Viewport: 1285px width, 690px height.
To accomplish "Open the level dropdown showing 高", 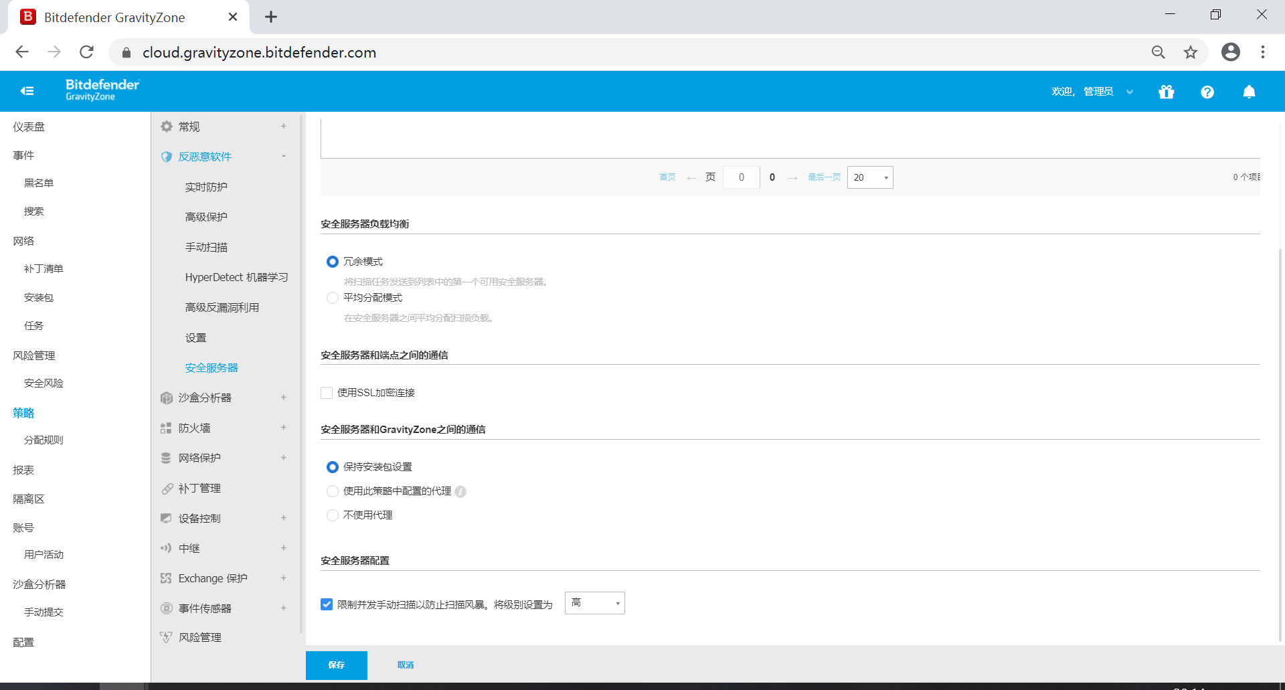I will click(595, 603).
